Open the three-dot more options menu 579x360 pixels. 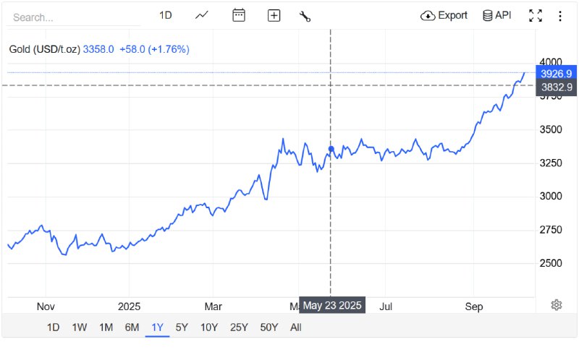(559, 15)
